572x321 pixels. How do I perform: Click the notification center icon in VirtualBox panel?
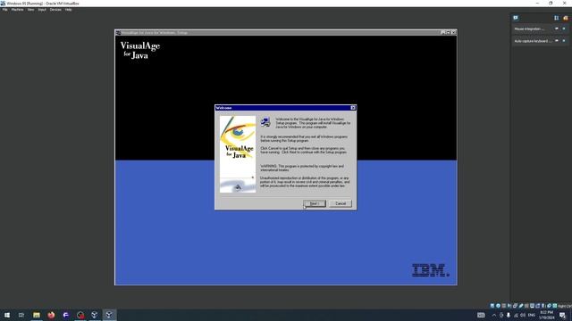(516, 18)
